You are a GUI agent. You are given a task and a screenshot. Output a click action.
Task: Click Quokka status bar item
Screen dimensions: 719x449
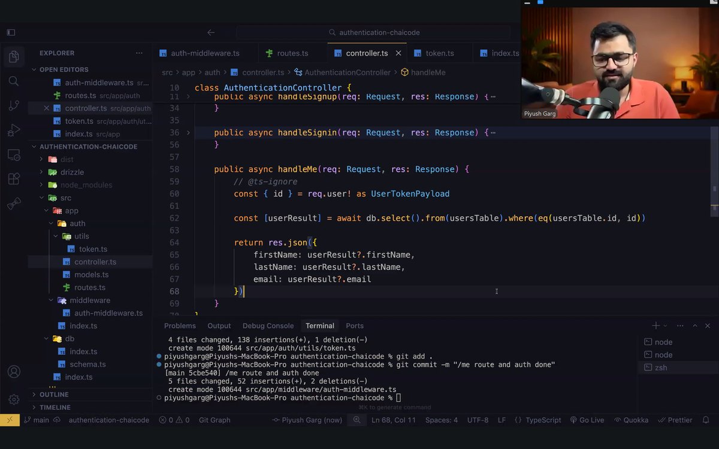click(631, 420)
